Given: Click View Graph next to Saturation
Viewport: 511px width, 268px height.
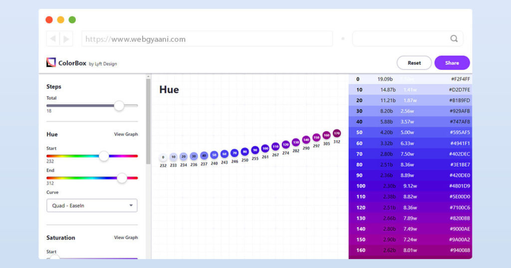Looking at the screenshot, I should (126, 238).
